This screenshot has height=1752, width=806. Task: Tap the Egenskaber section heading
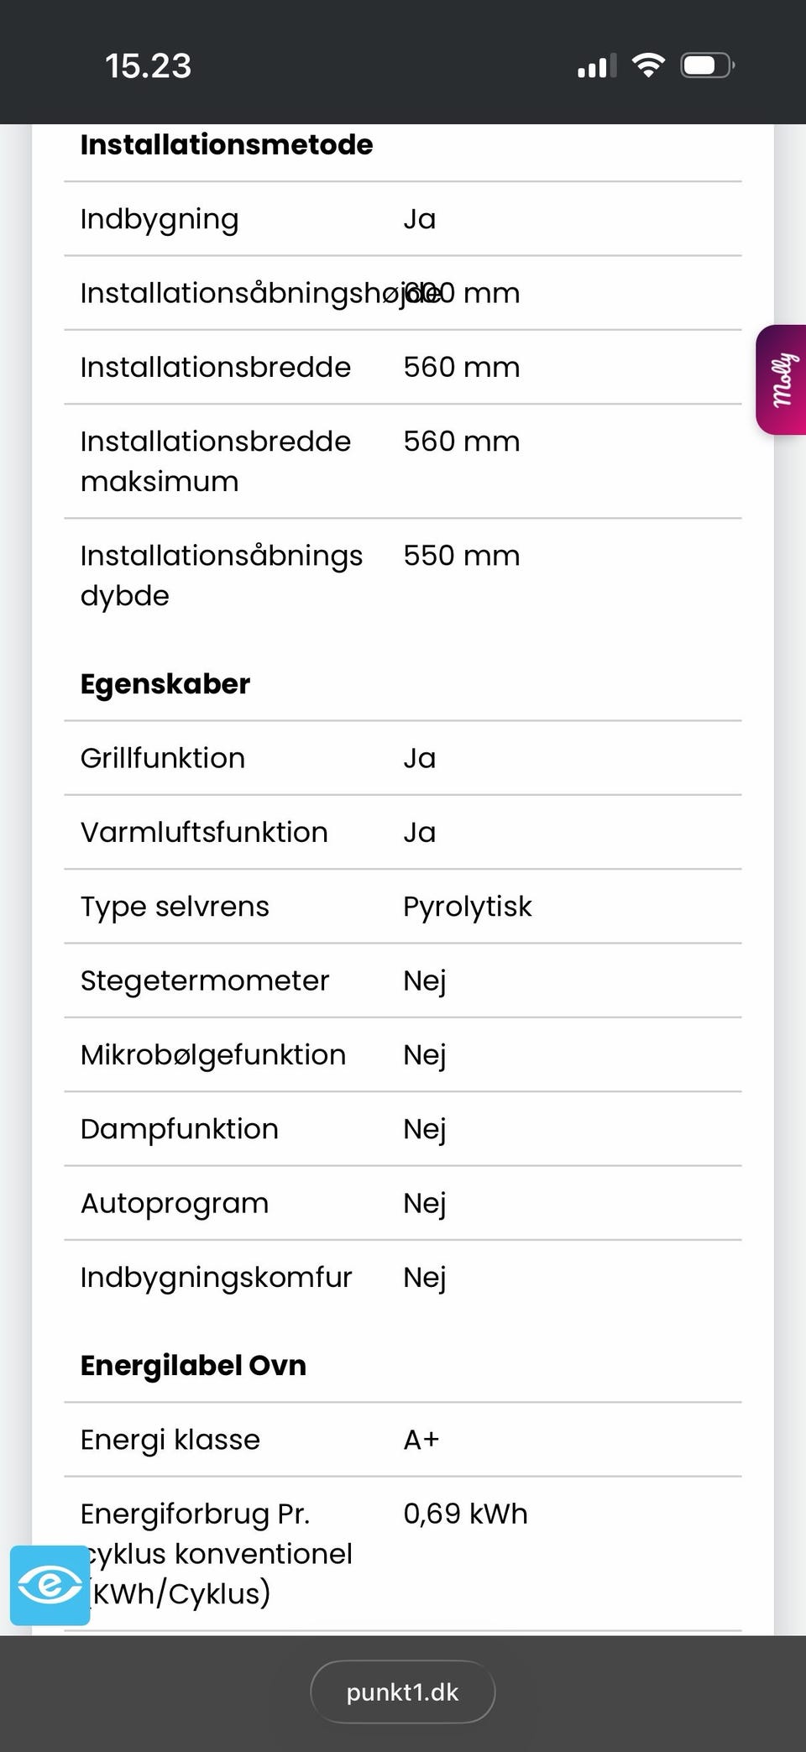[165, 684]
